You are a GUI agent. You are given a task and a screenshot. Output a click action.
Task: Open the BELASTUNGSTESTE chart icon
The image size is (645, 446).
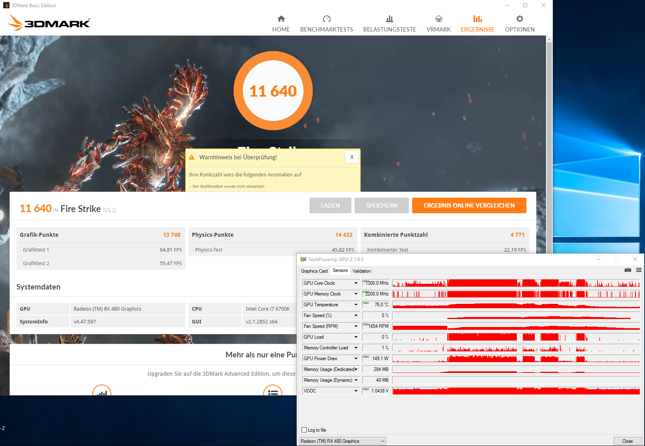click(389, 19)
